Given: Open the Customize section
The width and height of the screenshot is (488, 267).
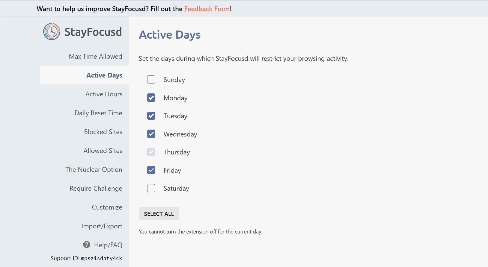Looking at the screenshot, I should point(107,207).
